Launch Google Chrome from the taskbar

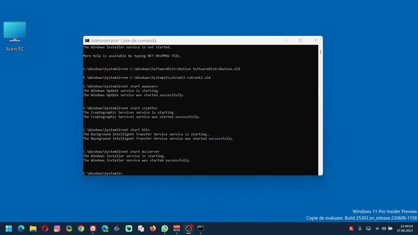pos(81,228)
